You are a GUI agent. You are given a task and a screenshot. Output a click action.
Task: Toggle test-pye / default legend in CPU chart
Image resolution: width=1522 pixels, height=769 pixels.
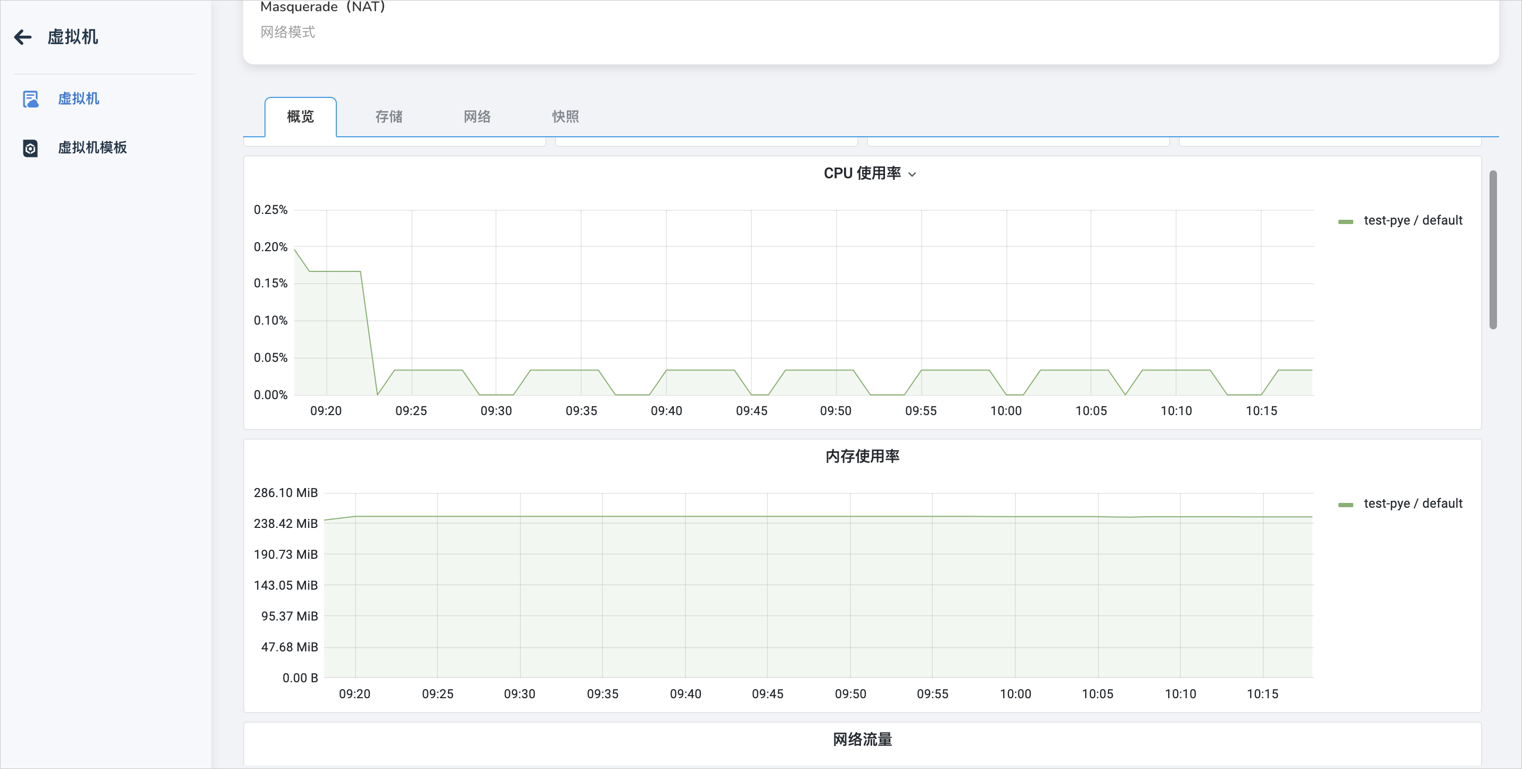(x=1413, y=220)
